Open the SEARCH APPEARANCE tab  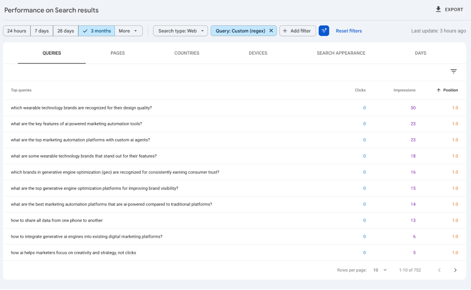click(x=341, y=53)
